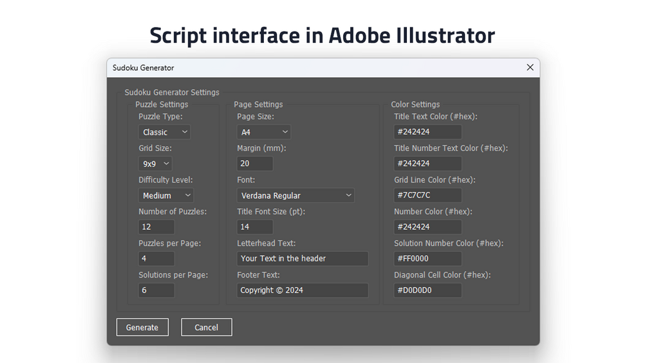Click the Generate button

[142, 327]
